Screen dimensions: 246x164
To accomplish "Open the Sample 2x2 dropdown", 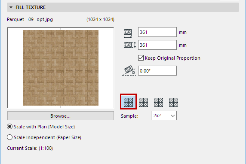I will [164, 115].
